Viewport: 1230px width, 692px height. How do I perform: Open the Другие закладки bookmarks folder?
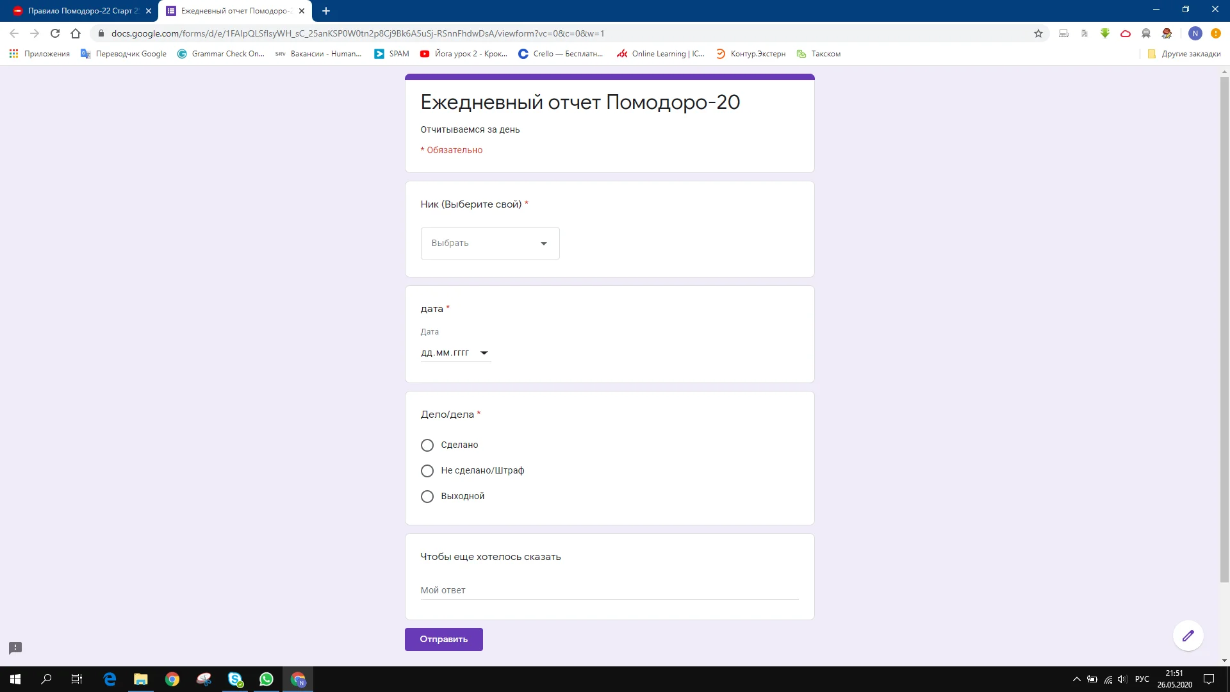coord(1184,54)
